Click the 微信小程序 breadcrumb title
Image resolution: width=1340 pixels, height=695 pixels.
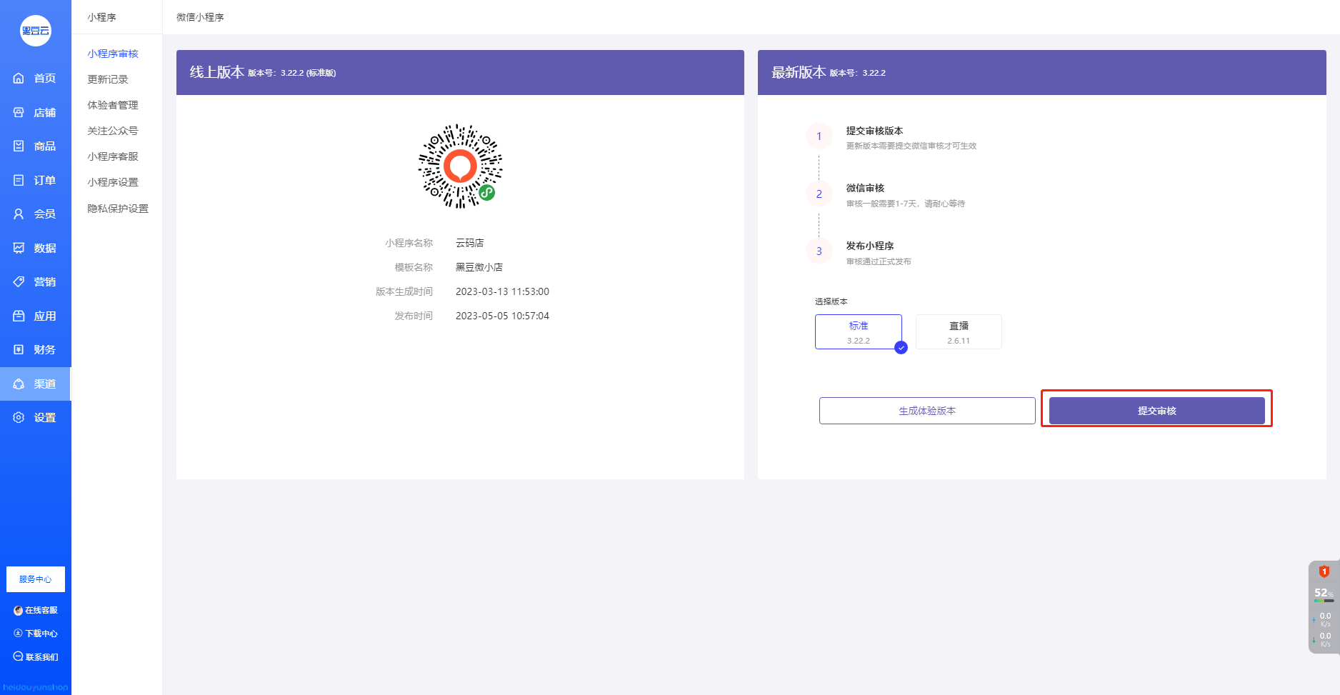[x=200, y=17]
